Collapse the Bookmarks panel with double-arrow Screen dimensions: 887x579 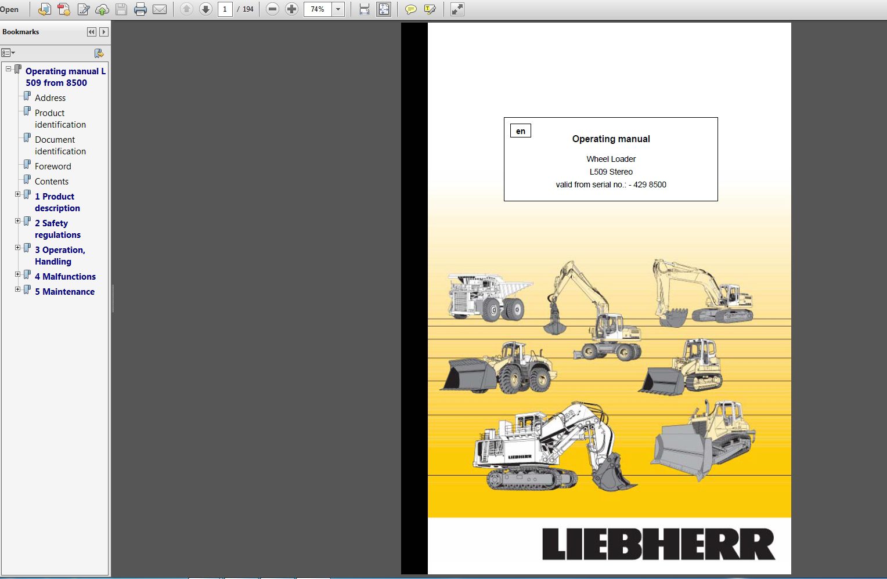[92, 32]
